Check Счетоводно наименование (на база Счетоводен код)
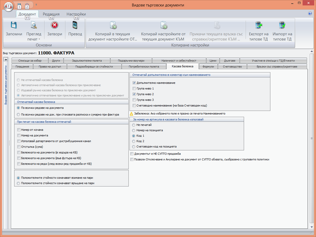 tap(134, 105)
